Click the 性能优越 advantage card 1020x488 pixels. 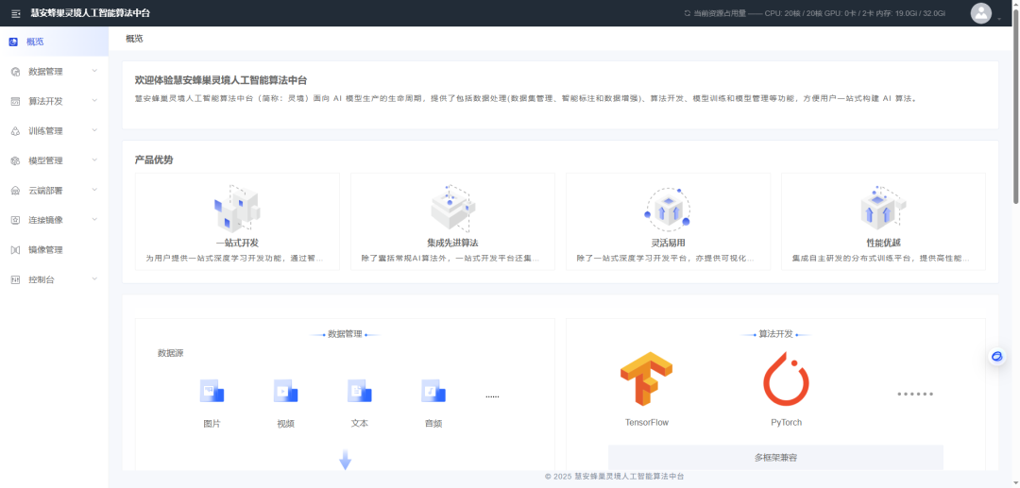(x=883, y=222)
